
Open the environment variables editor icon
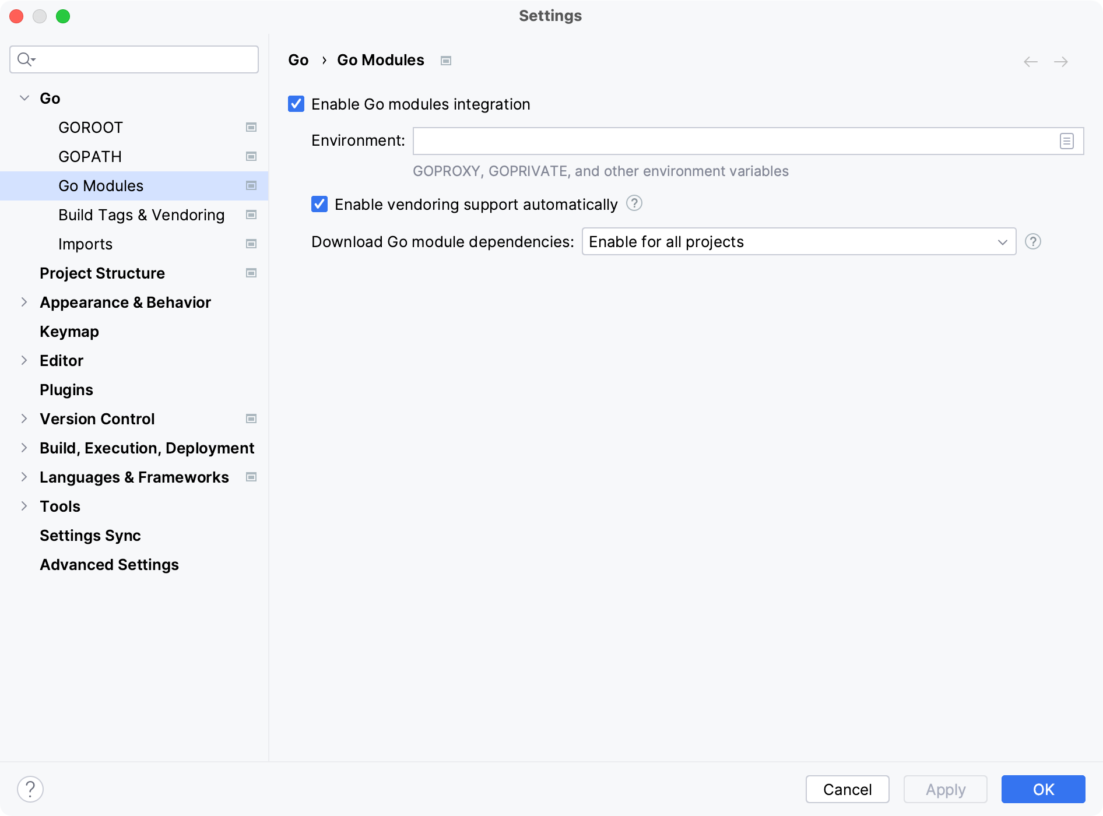(1066, 141)
